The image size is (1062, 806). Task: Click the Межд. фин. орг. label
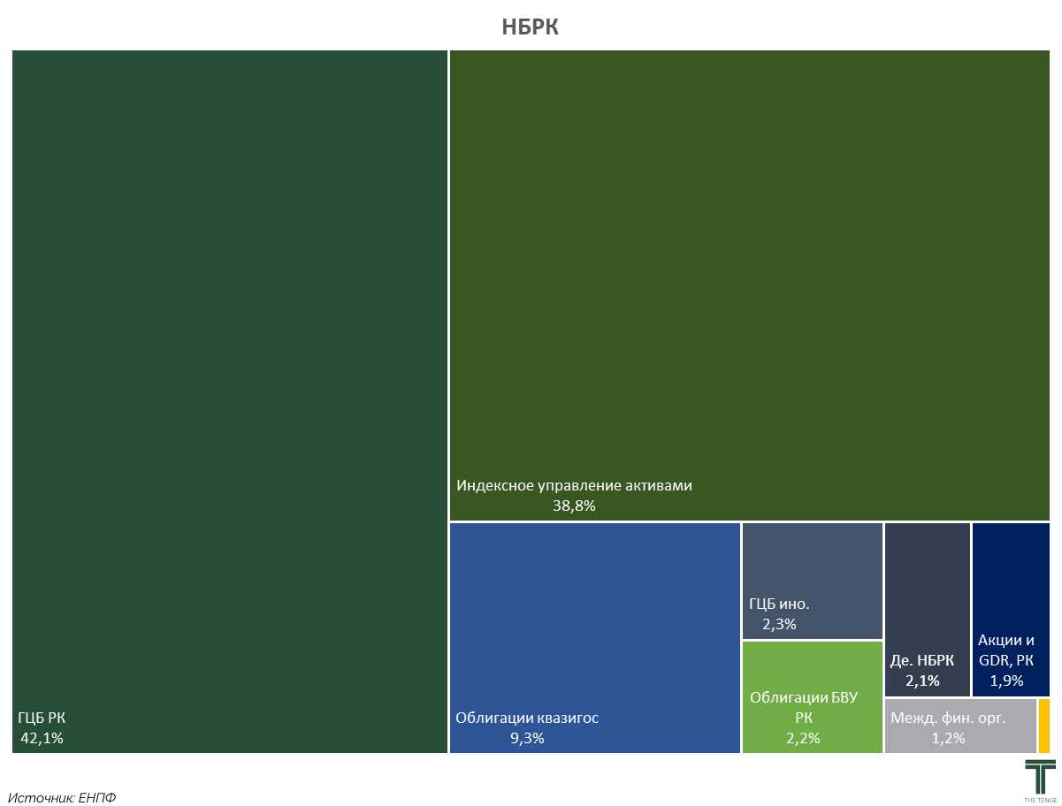pos(948,718)
